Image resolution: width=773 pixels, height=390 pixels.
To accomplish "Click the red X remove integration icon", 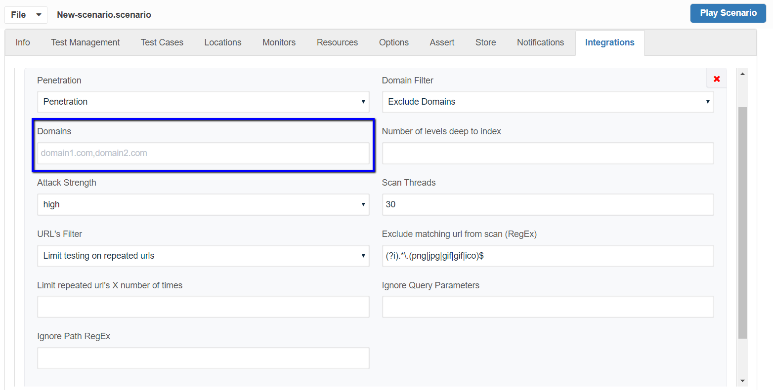I will point(717,79).
